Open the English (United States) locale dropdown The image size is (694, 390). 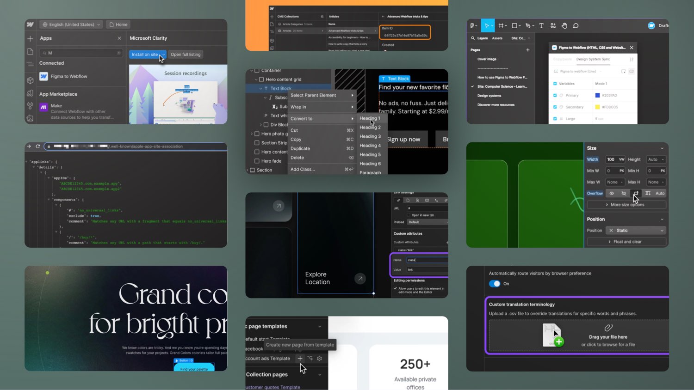point(71,24)
